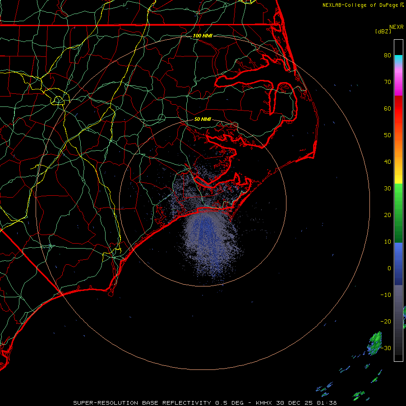Image resolution: width=406 pixels, height=406 pixels.
Task: Click the NEXR label above the color scale
Action: coord(397,27)
